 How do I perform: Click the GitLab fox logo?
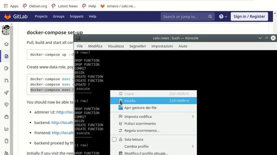(x=7, y=16)
